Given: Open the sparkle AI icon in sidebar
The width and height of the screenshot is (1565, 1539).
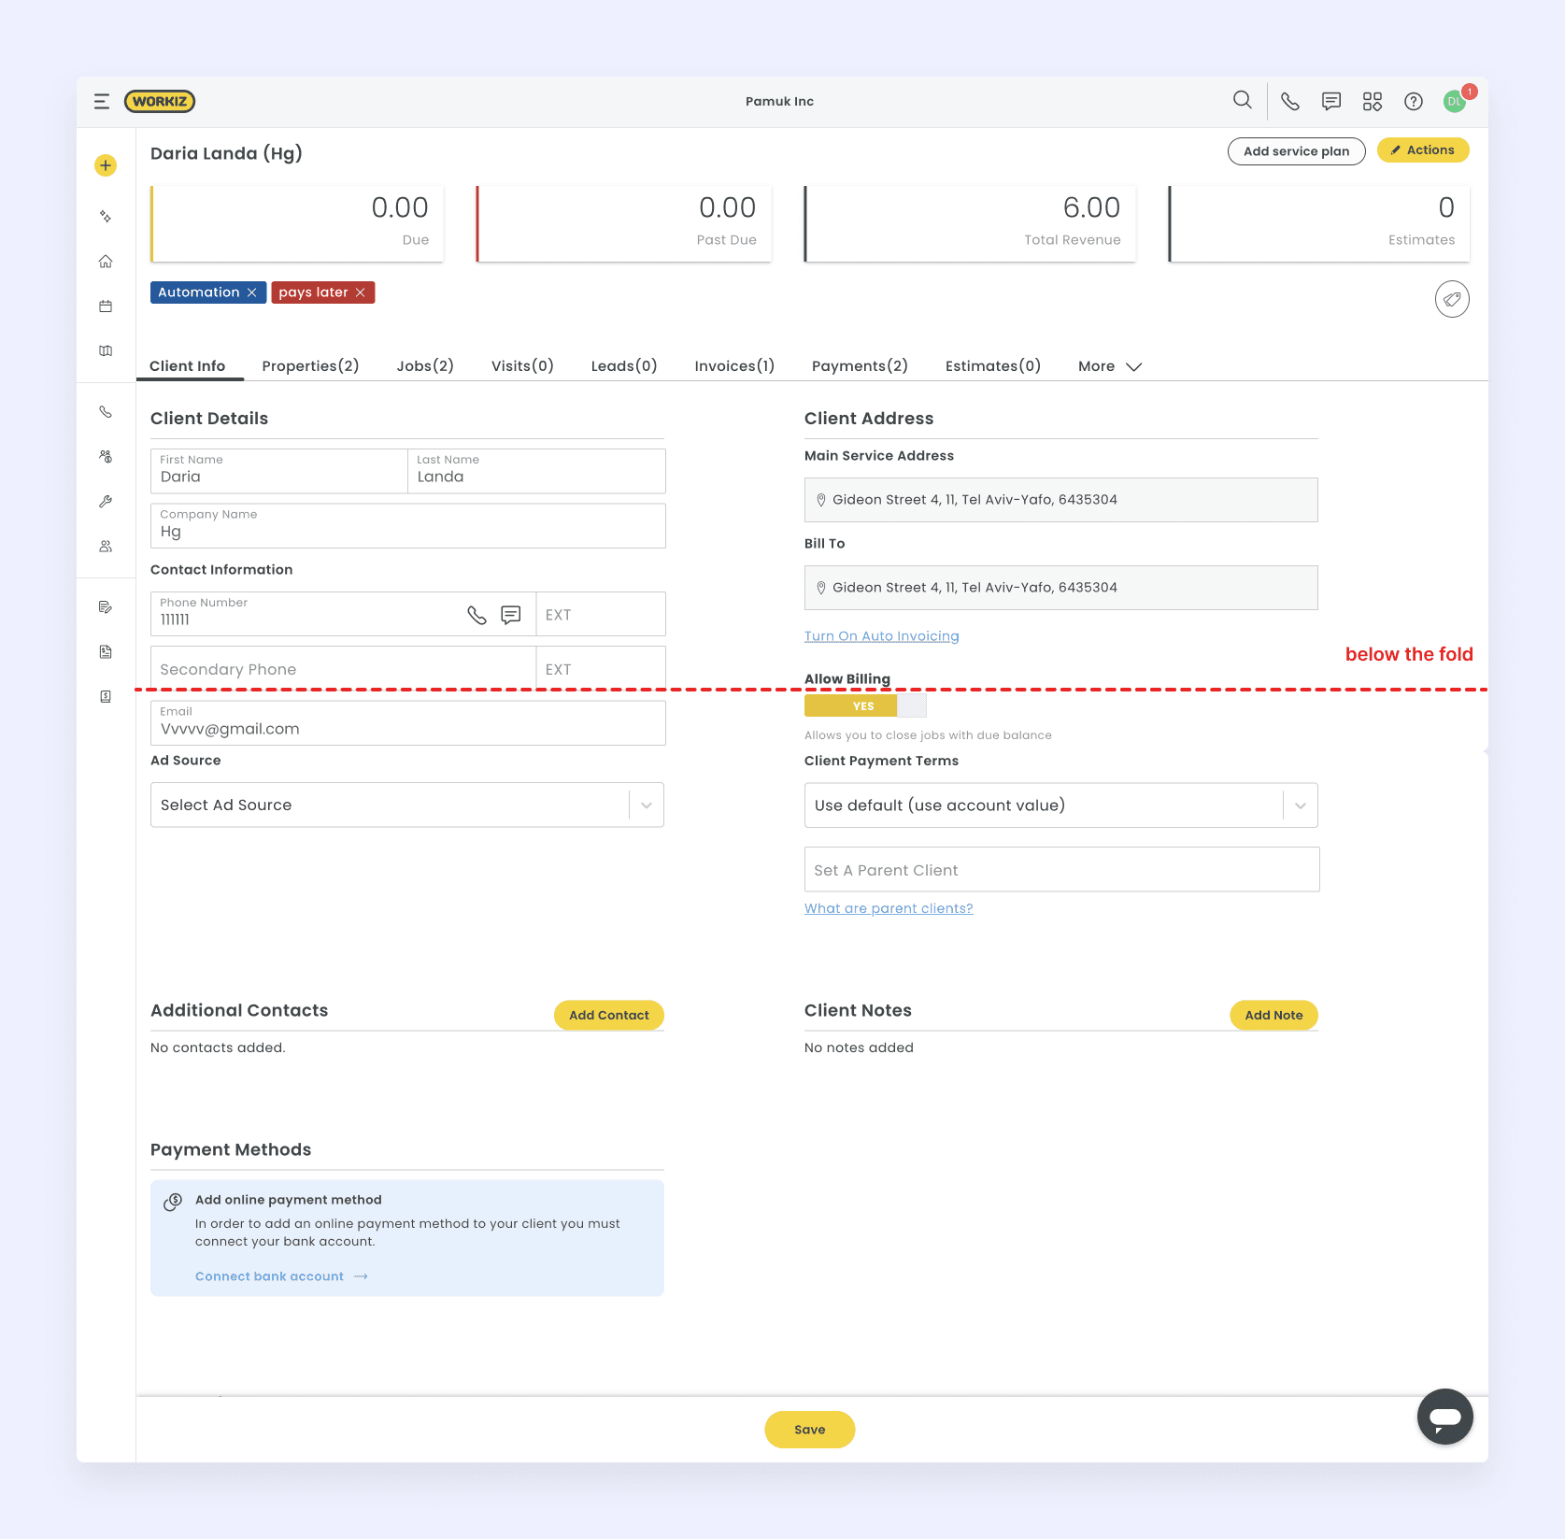Looking at the screenshot, I should pos(106,217).
